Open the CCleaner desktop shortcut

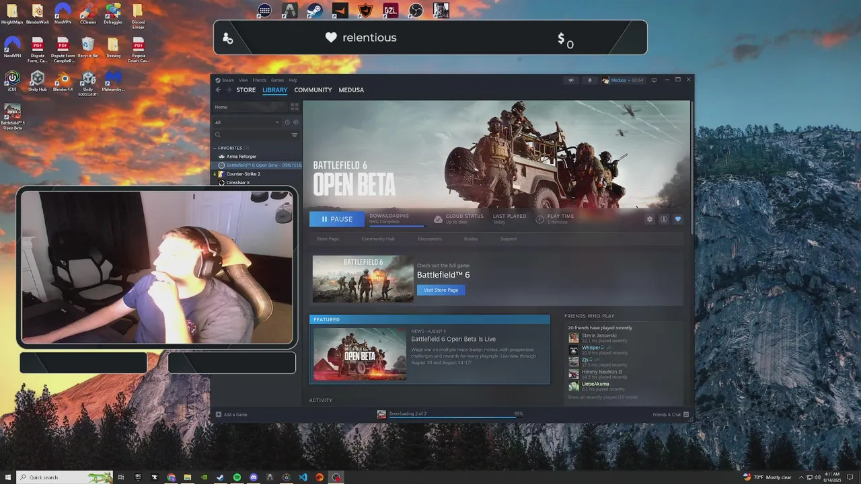click(x=88, y=13)
